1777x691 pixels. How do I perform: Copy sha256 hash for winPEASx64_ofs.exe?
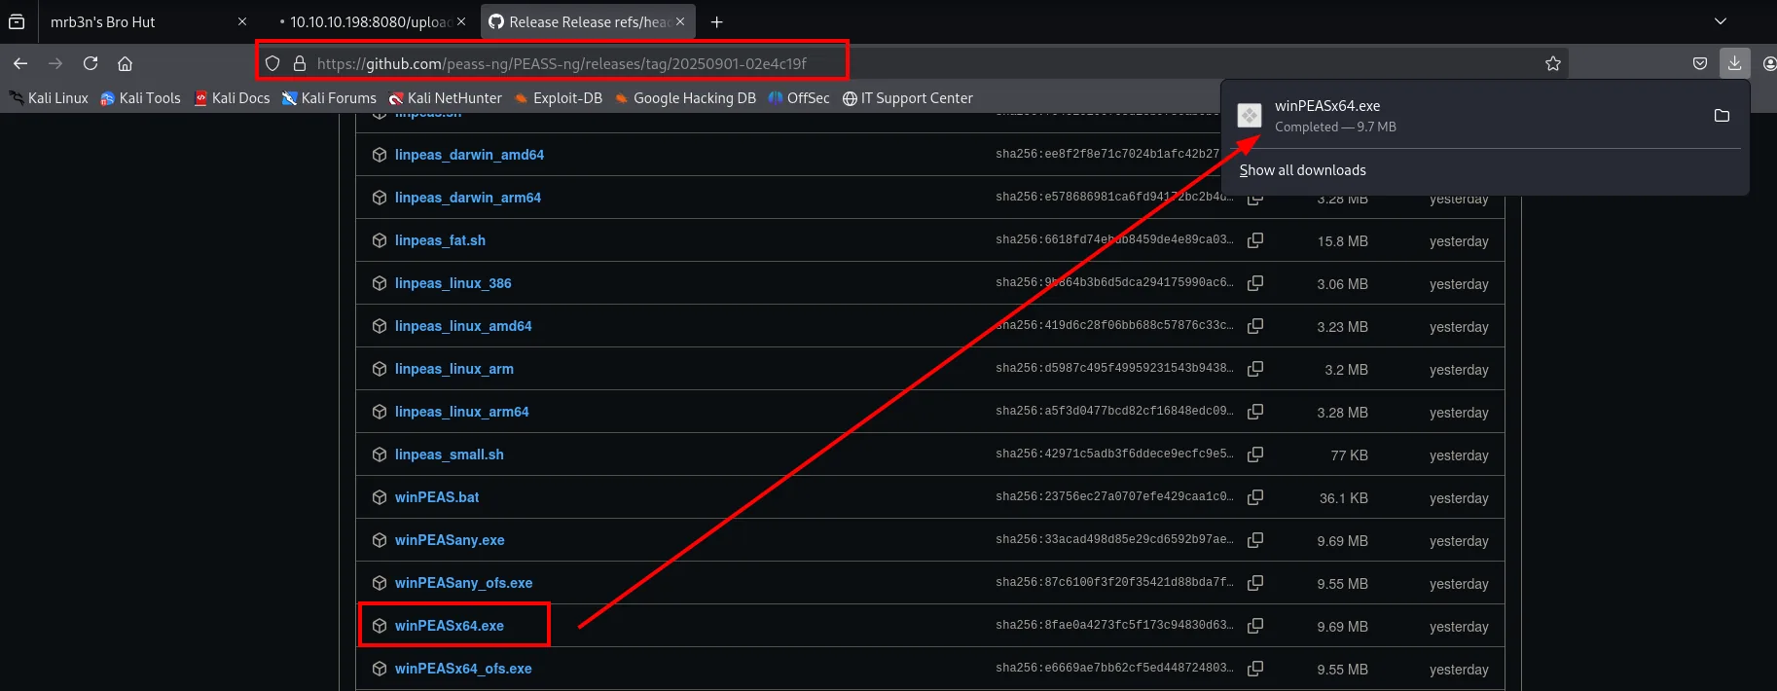[1255, 669]
